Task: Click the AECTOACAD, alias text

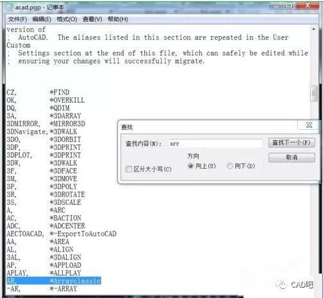Action: (25, 234)
